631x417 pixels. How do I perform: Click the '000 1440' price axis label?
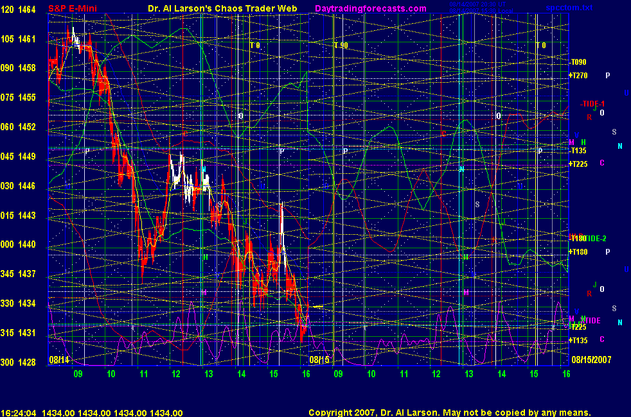coord(18,244)
